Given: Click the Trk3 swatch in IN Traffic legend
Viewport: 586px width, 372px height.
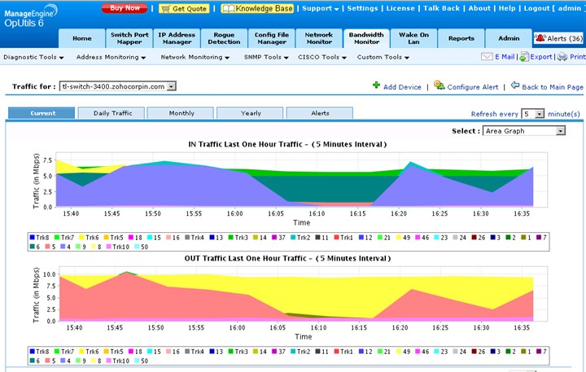Looking at the screenshot, I should click(231, 238).
